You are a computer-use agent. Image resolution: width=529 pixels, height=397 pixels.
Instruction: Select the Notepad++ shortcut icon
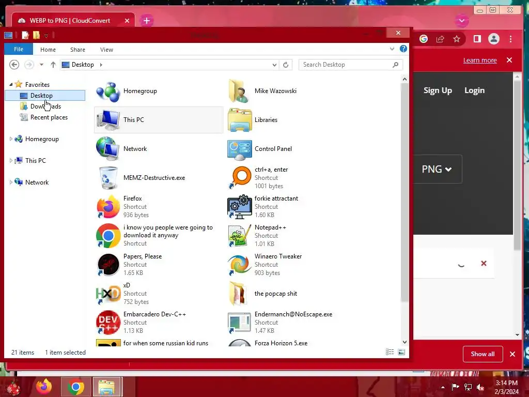coord(240,236)
